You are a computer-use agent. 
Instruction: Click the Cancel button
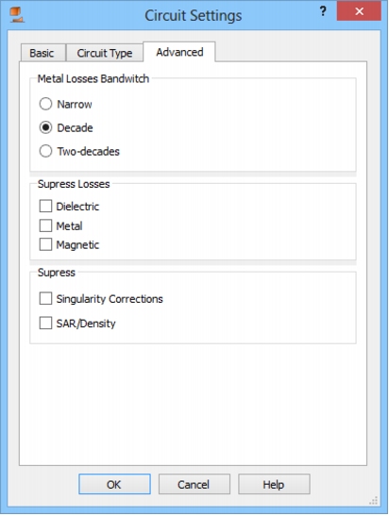(194, 484)
